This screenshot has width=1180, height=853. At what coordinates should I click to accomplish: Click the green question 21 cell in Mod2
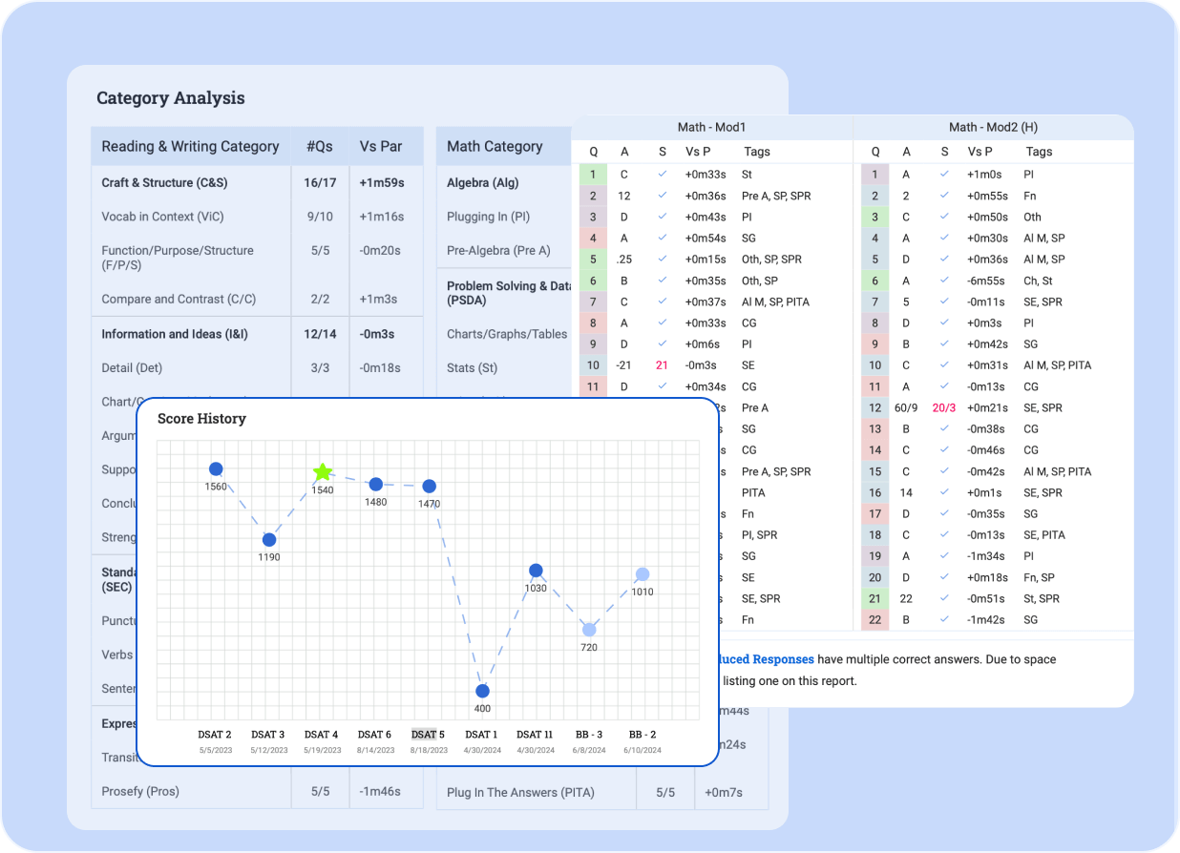(874, 598)
